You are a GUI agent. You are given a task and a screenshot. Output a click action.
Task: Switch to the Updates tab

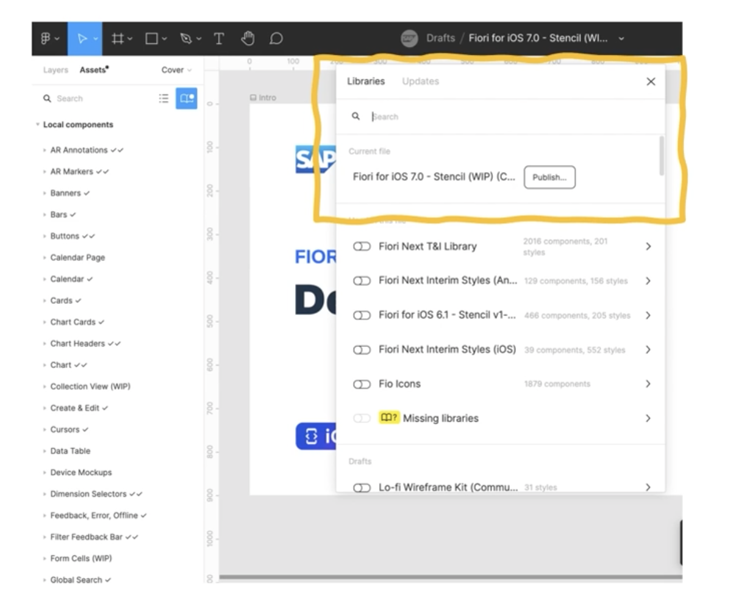coord(420,81)
